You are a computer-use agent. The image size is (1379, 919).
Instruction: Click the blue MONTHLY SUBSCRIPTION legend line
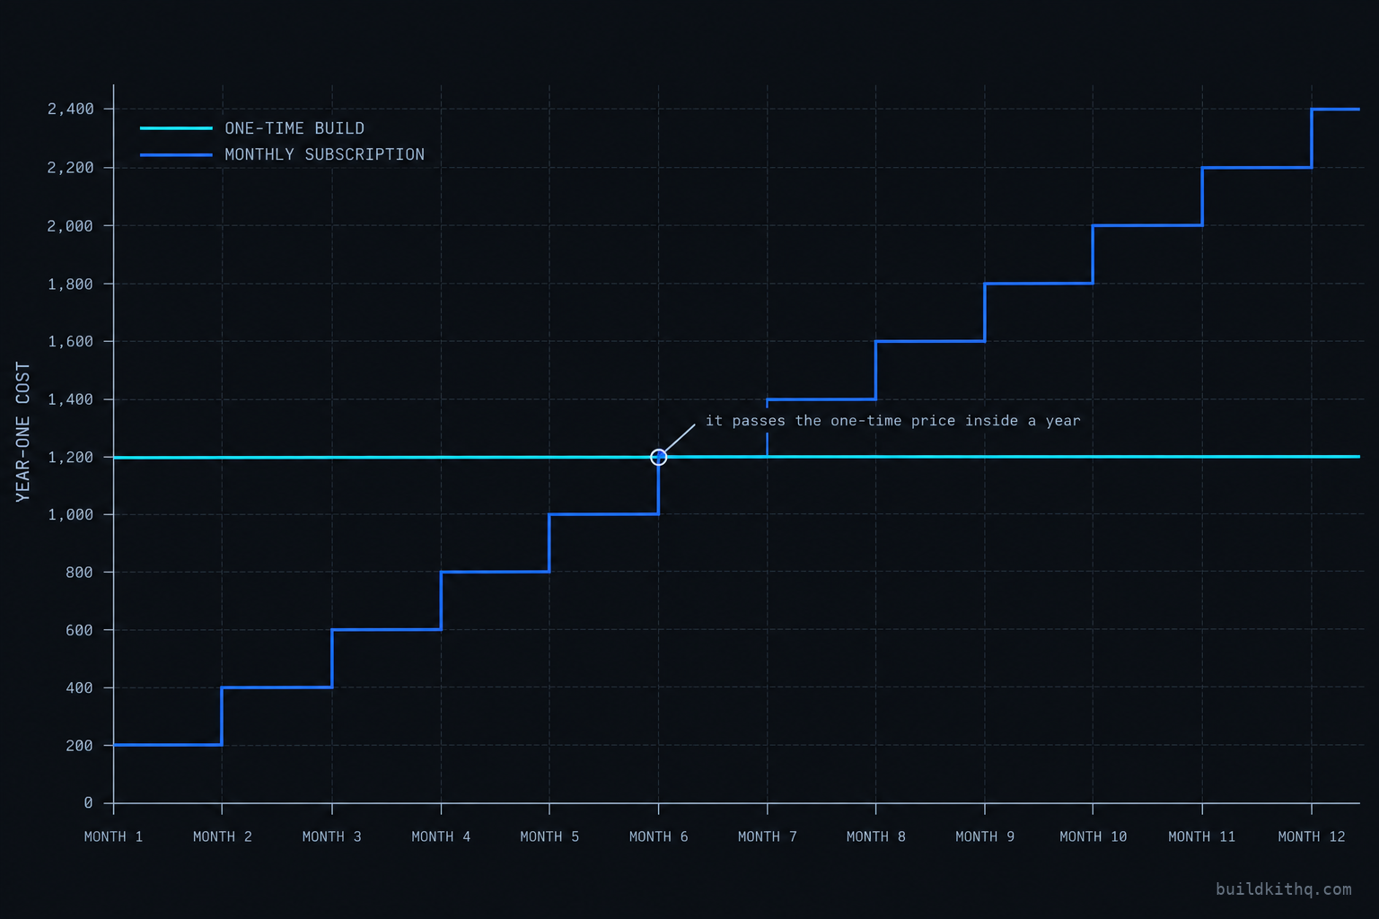coord(176,154)
